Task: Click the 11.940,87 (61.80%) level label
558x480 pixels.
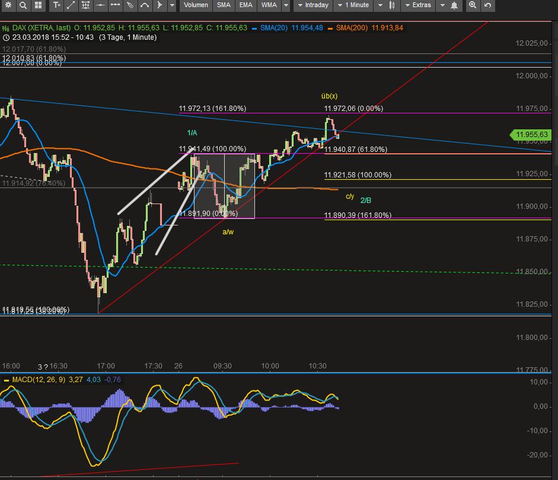Action: click(356, 149)
